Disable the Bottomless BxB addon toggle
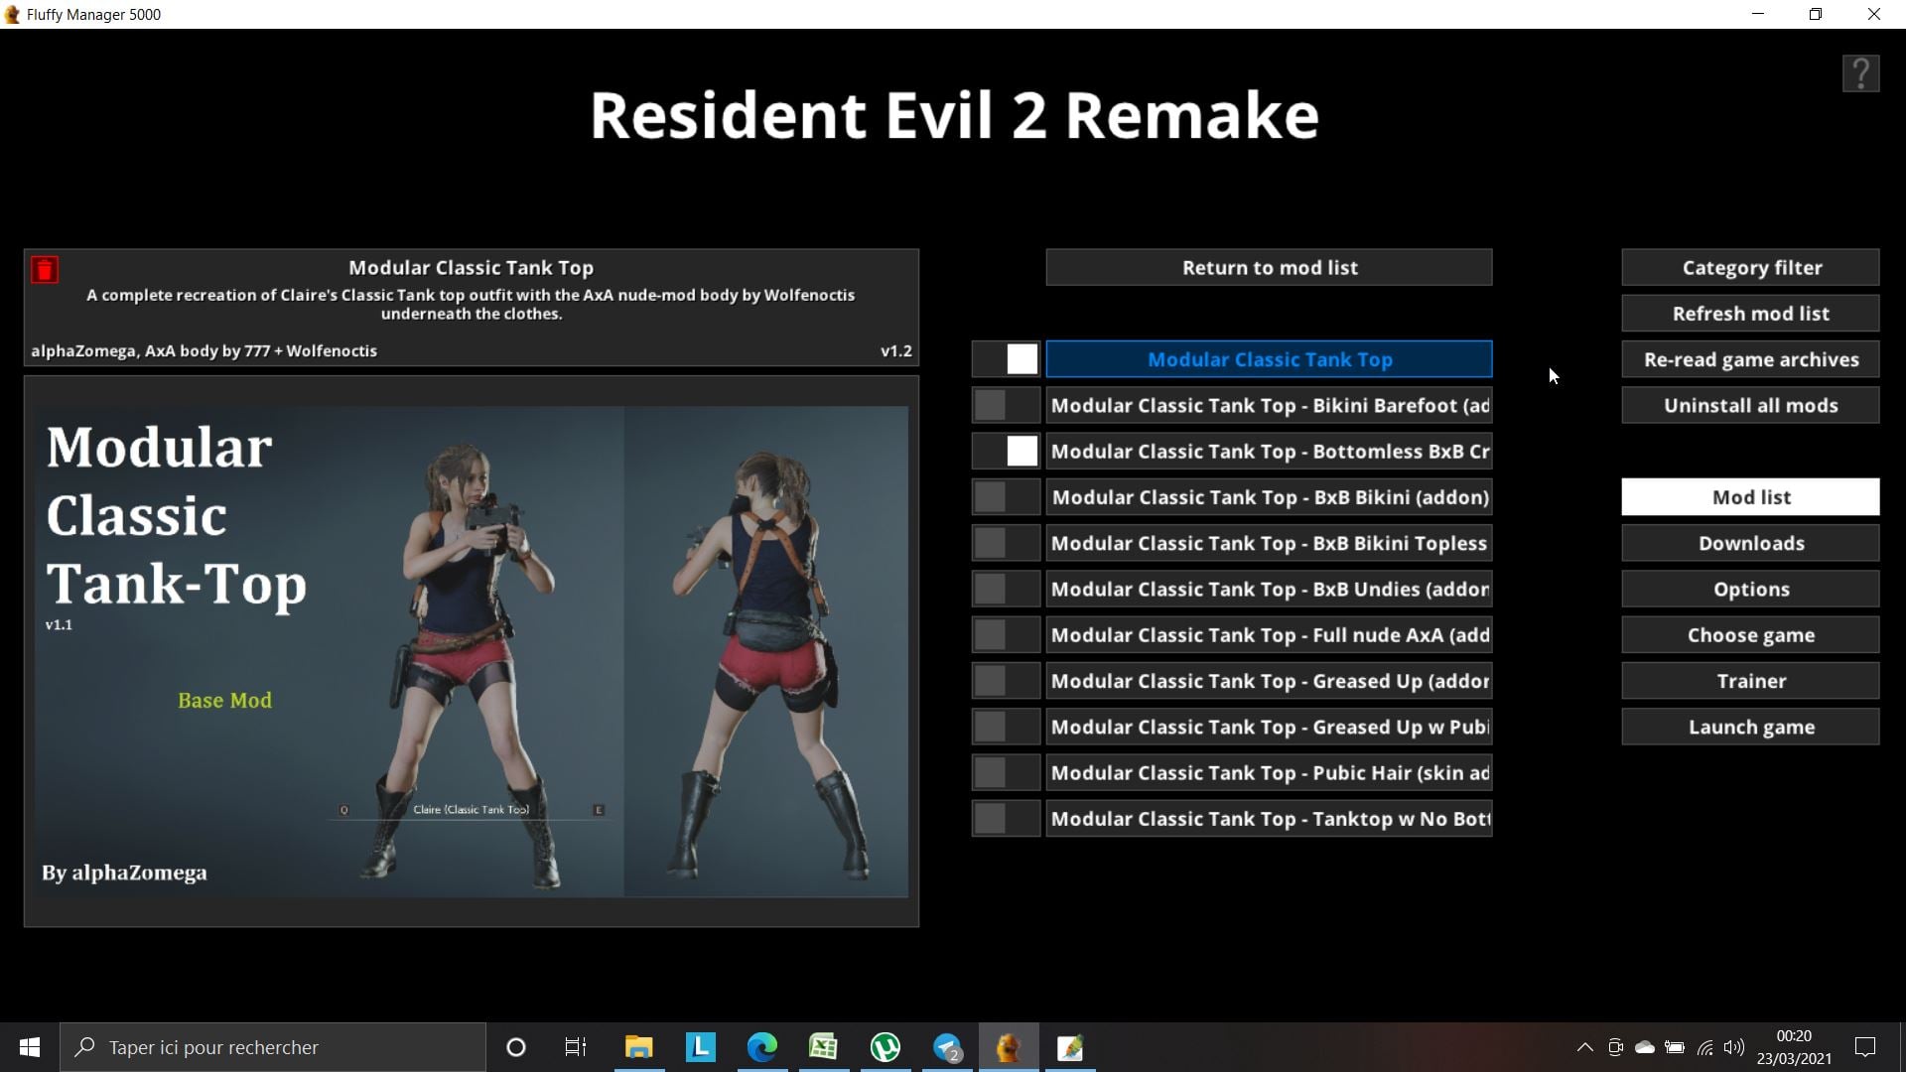Viewport: 1906px width, 1072px height. point(1006,452)
